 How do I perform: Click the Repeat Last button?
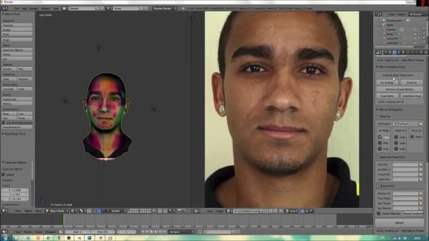pyautogui.click(x=17, y=99)
